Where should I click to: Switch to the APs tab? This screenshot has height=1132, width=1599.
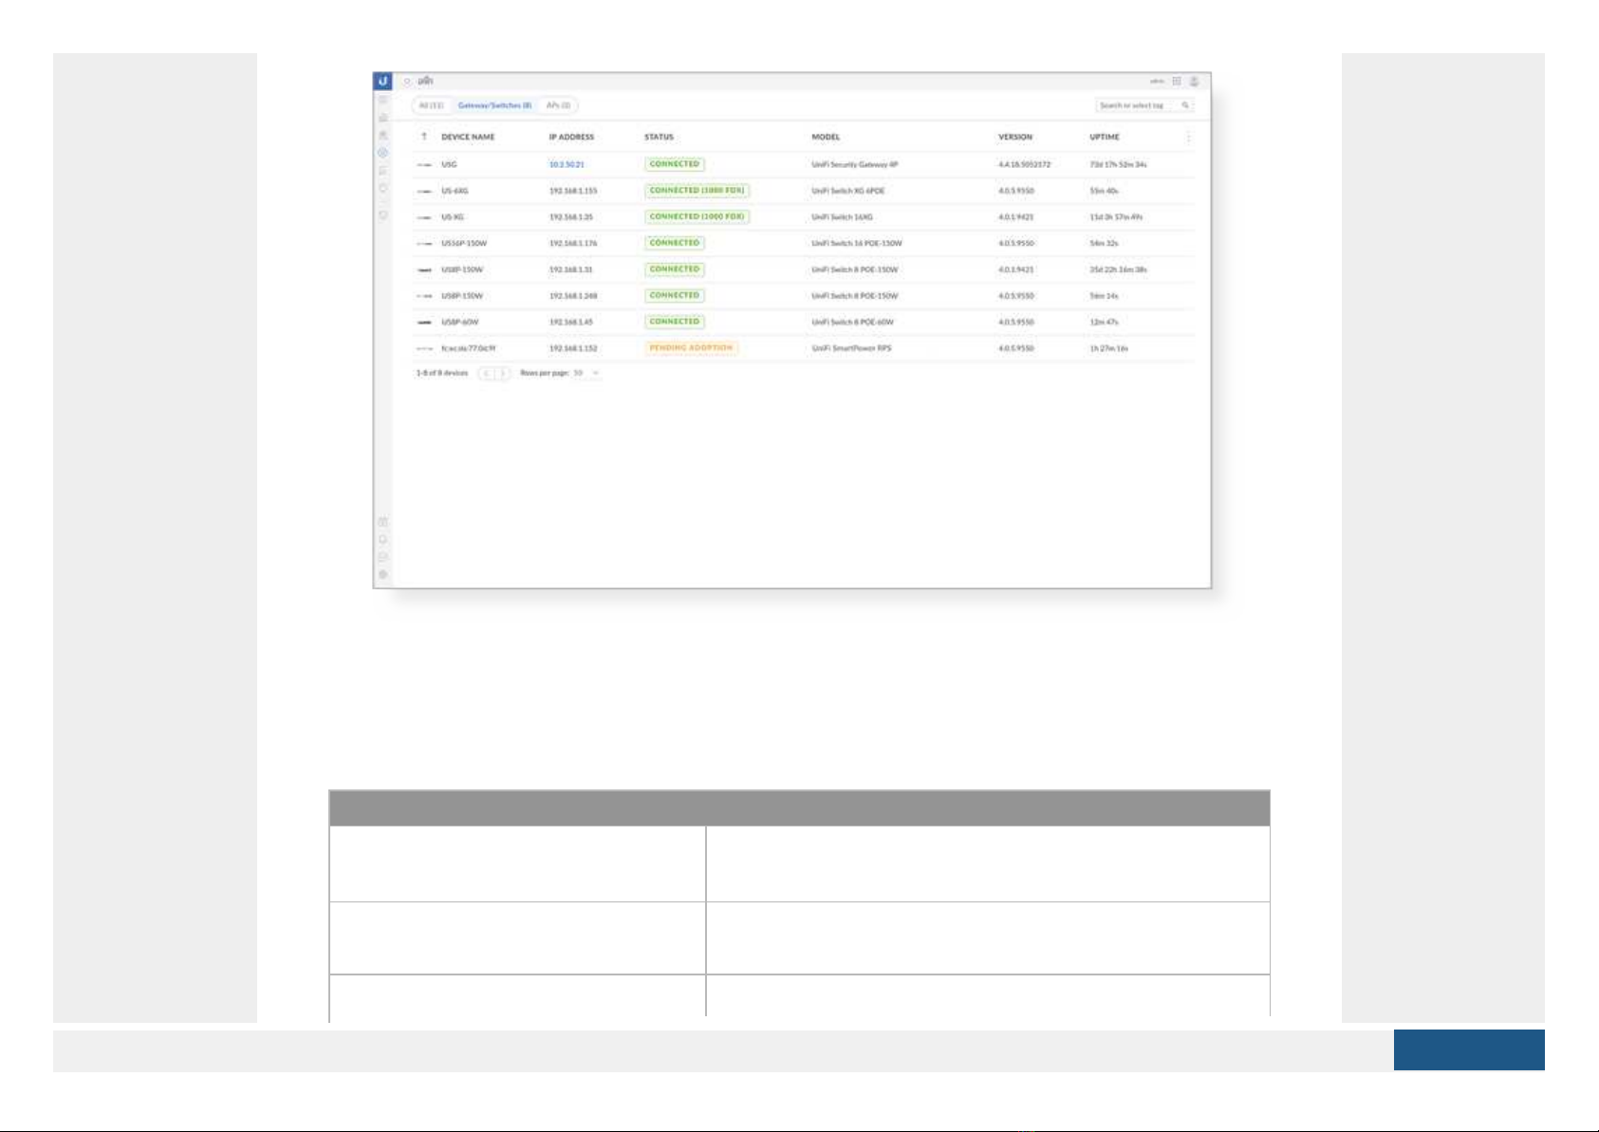pos(558,105)
